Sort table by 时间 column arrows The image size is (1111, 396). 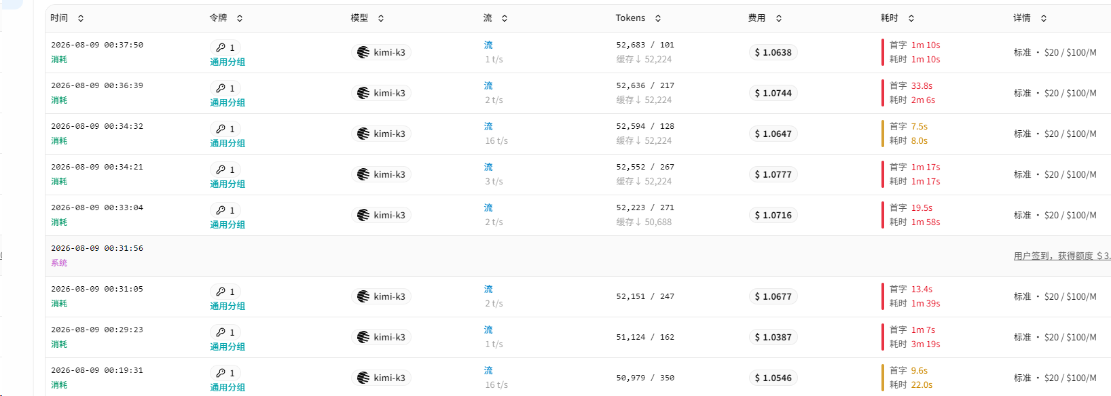[x=81, y=18]
